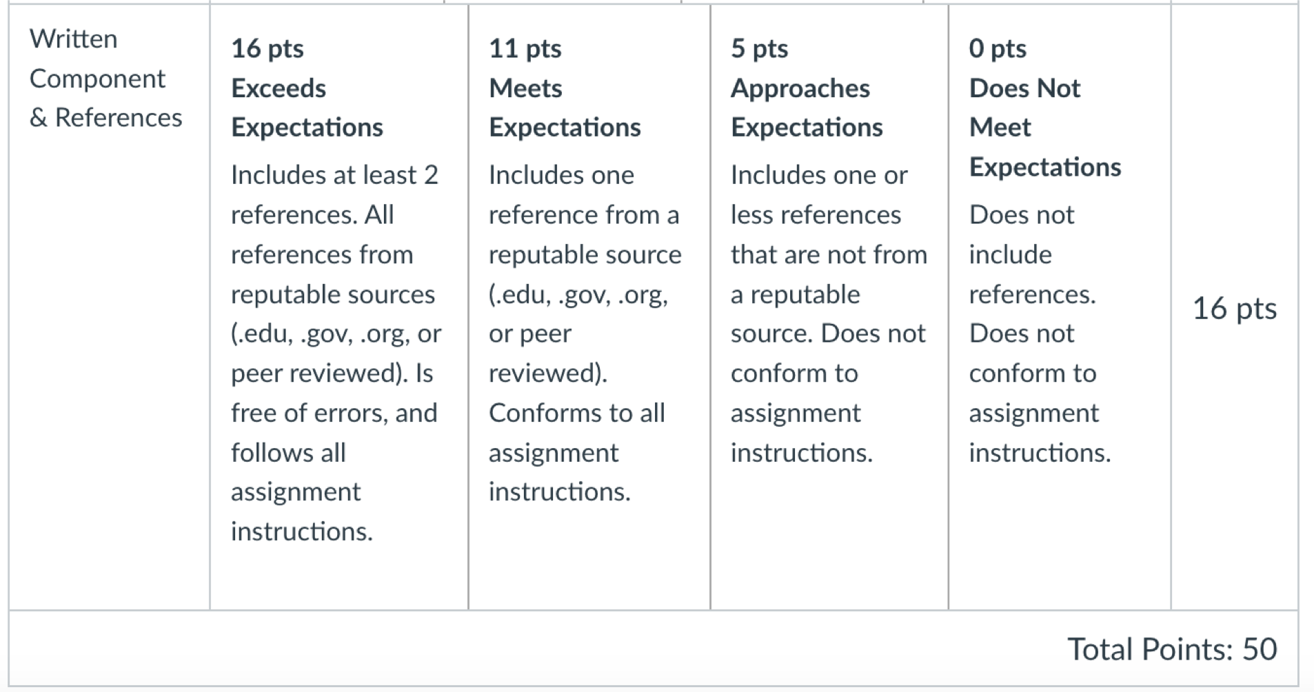Click 'Conforms to all assignment instructions' text
Viewport: 1314px width, 692px height.
pyautogui.click(x=577, y=452)
